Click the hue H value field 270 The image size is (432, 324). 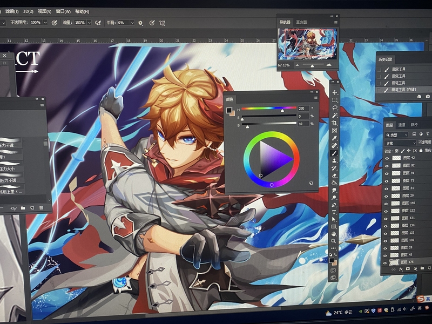(x=303, y=109)
